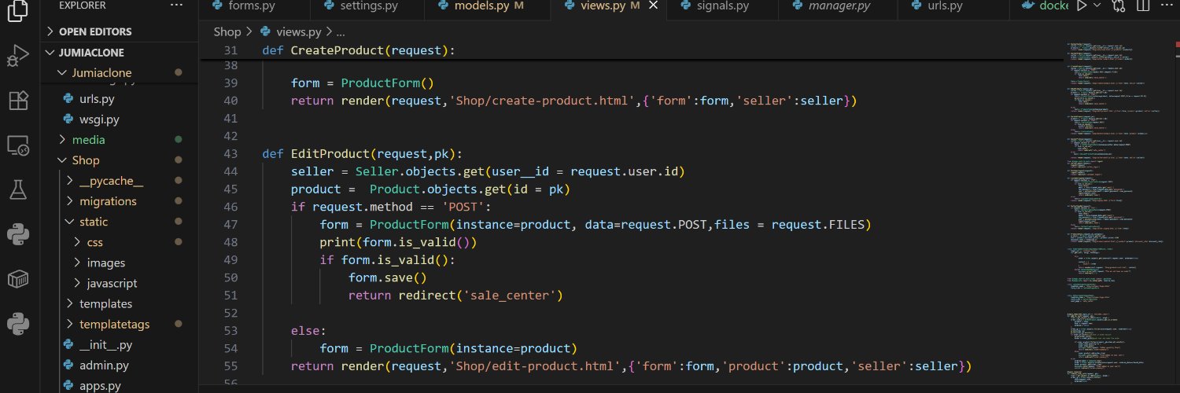Click the else: keyword on line 53
Image resolution: width=1180 pixels, height=393 pixels.
click(x=308, y=331)
